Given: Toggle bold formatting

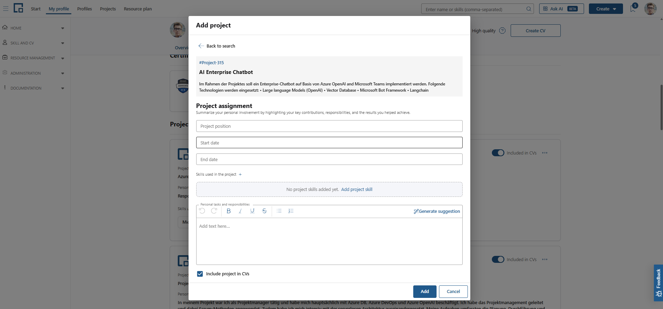Looking at the screenshot, I should click(x=229, y=211).
